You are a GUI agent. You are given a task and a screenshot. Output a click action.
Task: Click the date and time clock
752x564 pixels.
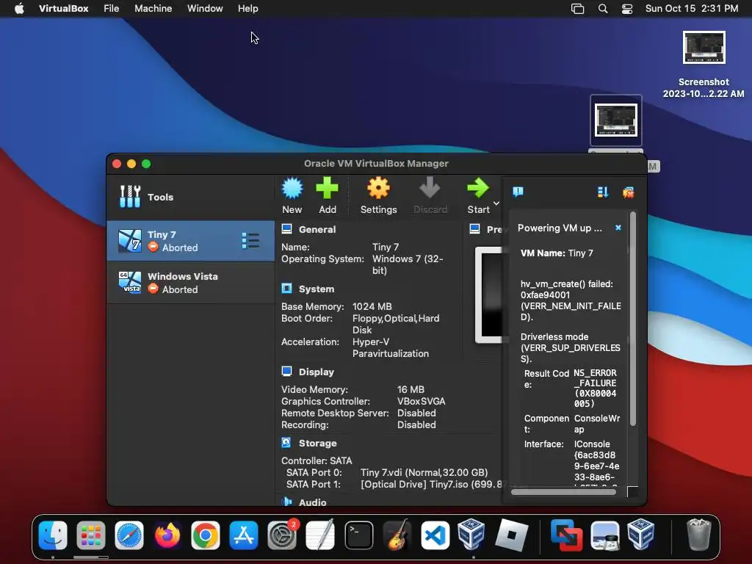pyautogui.click(x=692, y=9)
